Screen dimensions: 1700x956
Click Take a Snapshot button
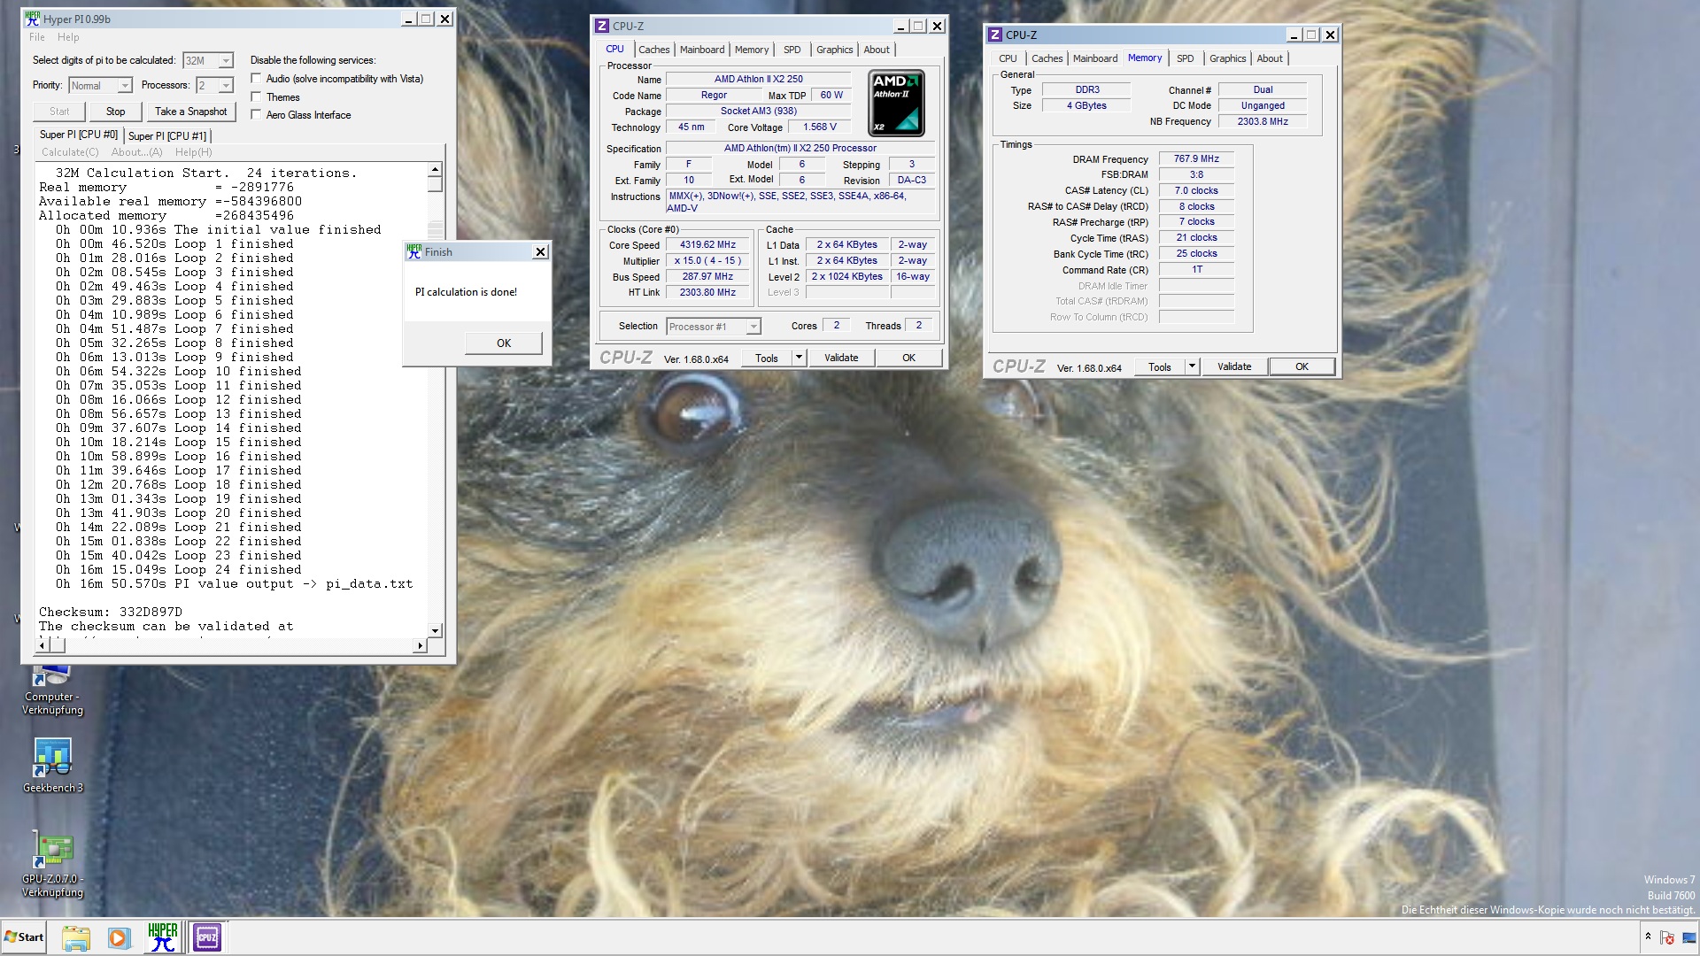(x=190, y=112)
